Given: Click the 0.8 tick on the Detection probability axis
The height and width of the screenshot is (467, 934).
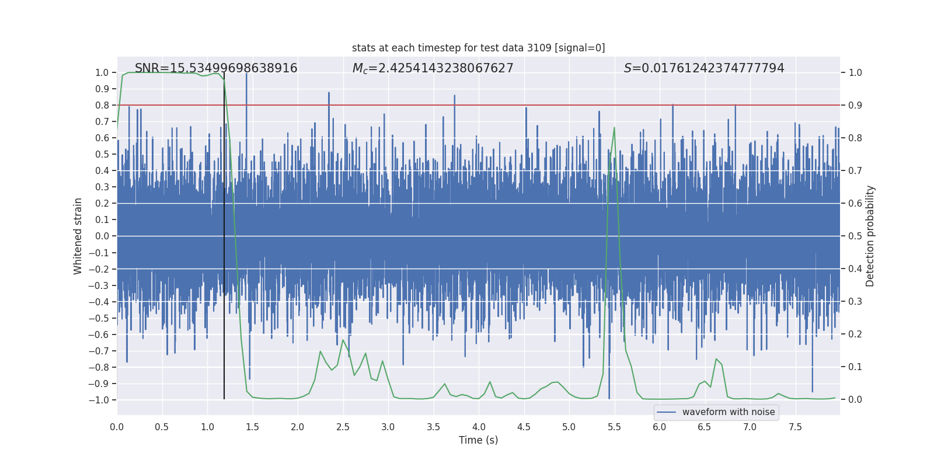Looking at the screenshot, I should 855,138.
